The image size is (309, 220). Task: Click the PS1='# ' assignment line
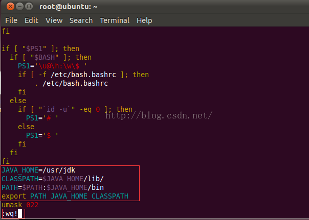pyautogui.click(x=42, y=118)
